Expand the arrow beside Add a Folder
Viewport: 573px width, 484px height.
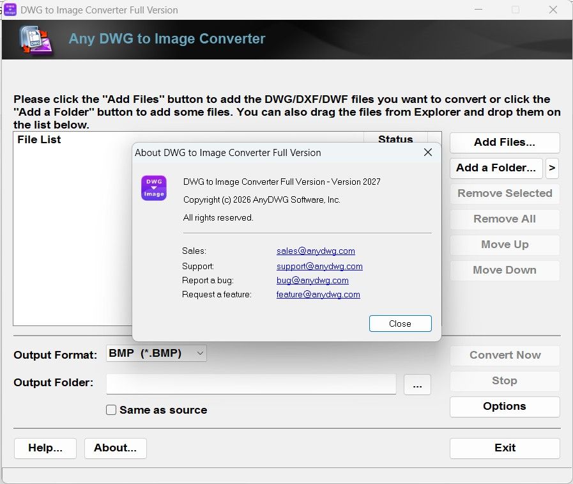[x=551, y=168]
